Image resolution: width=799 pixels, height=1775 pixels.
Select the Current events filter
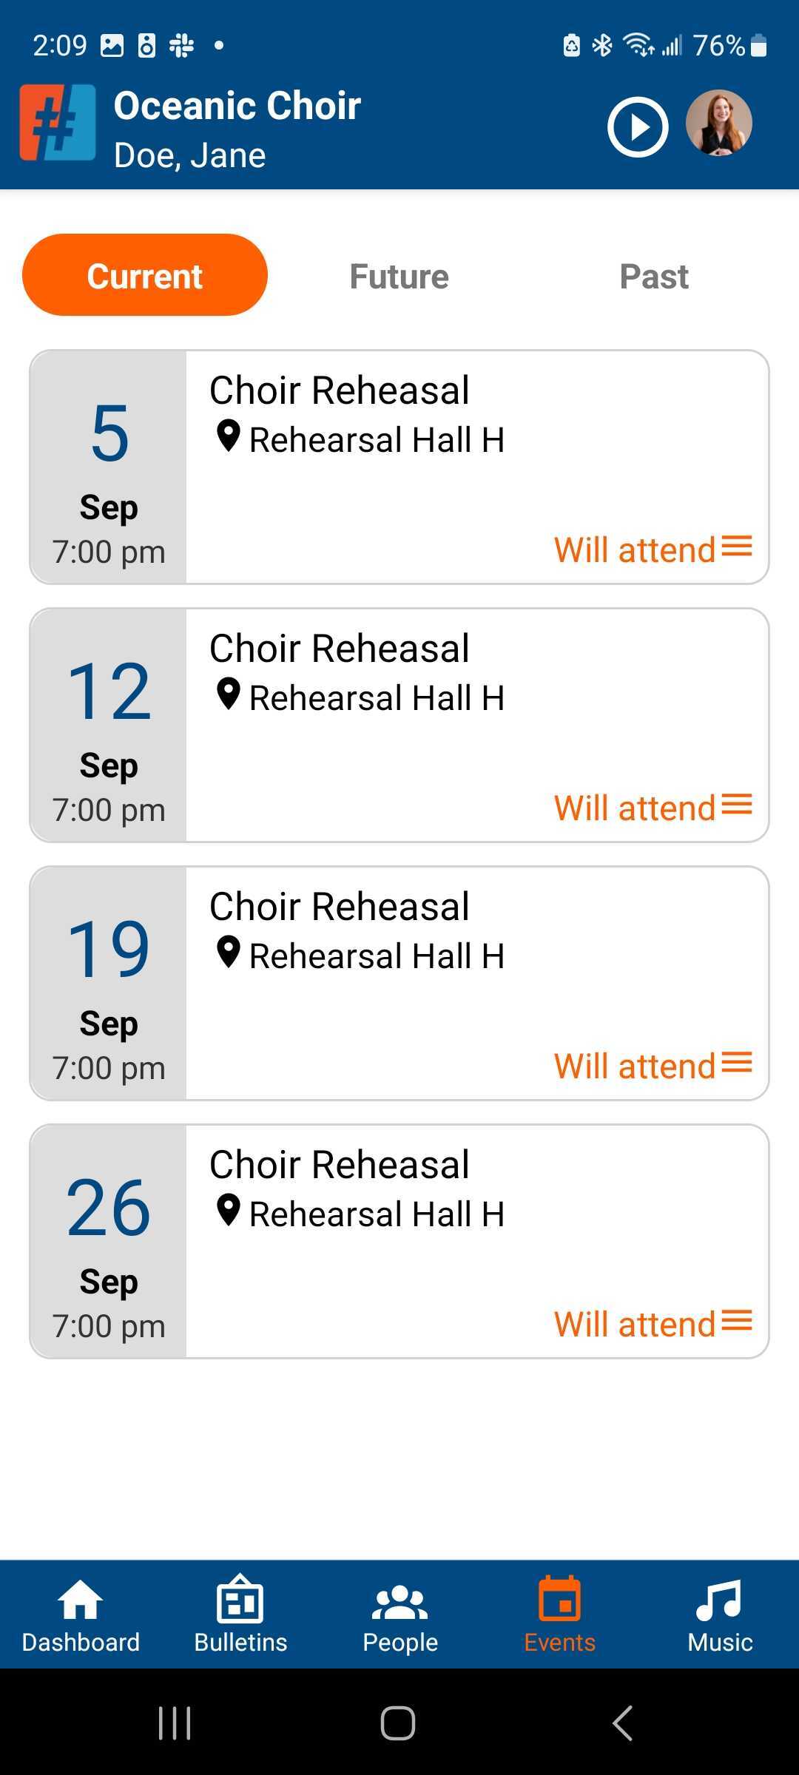145,275
